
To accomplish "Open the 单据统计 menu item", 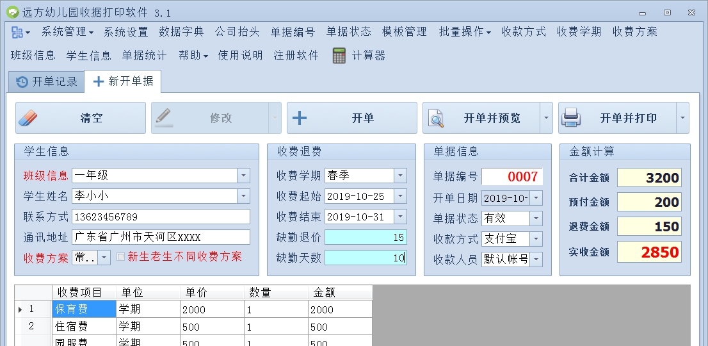I will (145, 56).
